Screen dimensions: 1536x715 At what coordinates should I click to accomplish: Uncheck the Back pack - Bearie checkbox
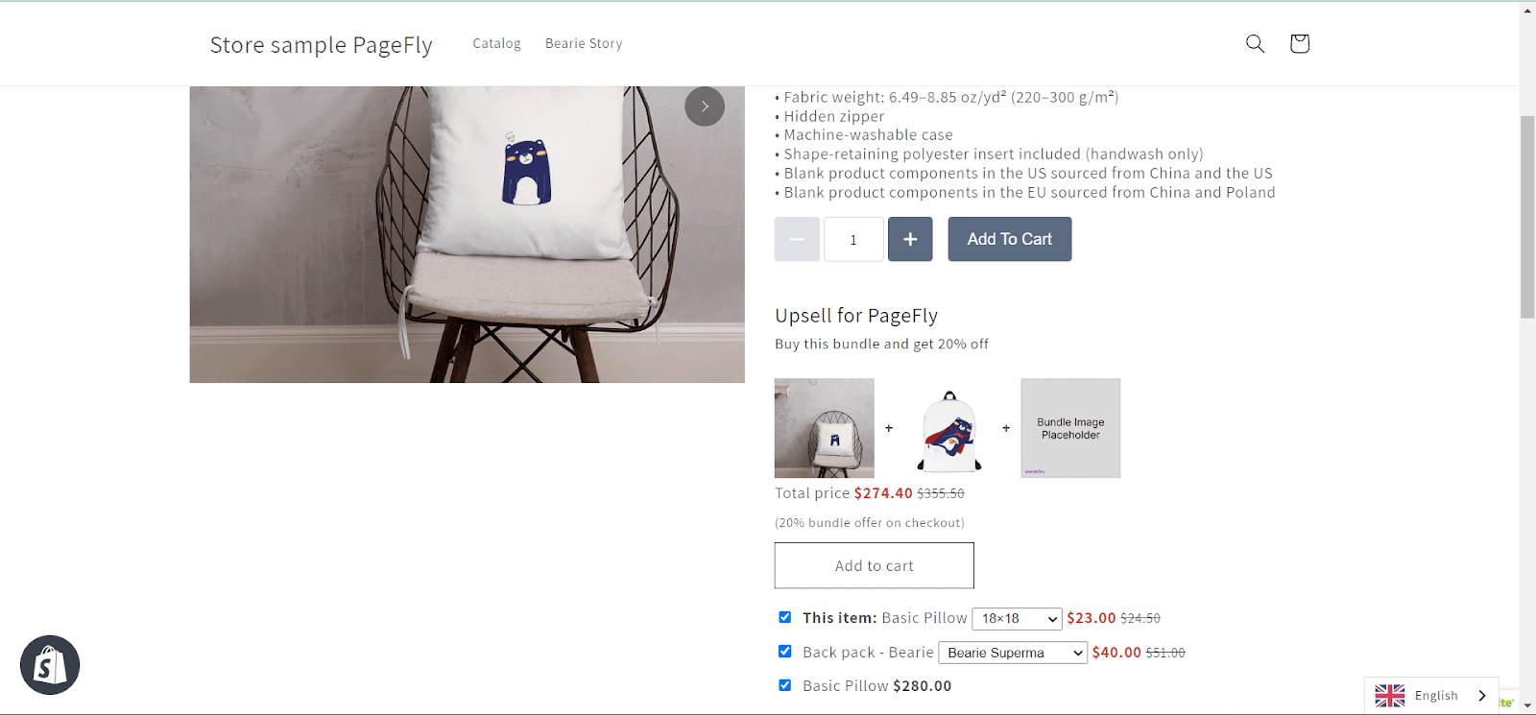(785, 651)
